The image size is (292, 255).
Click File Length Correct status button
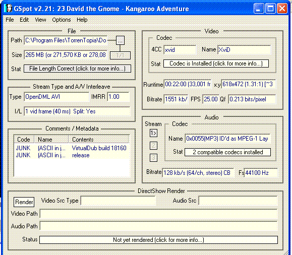coord(77,69)
